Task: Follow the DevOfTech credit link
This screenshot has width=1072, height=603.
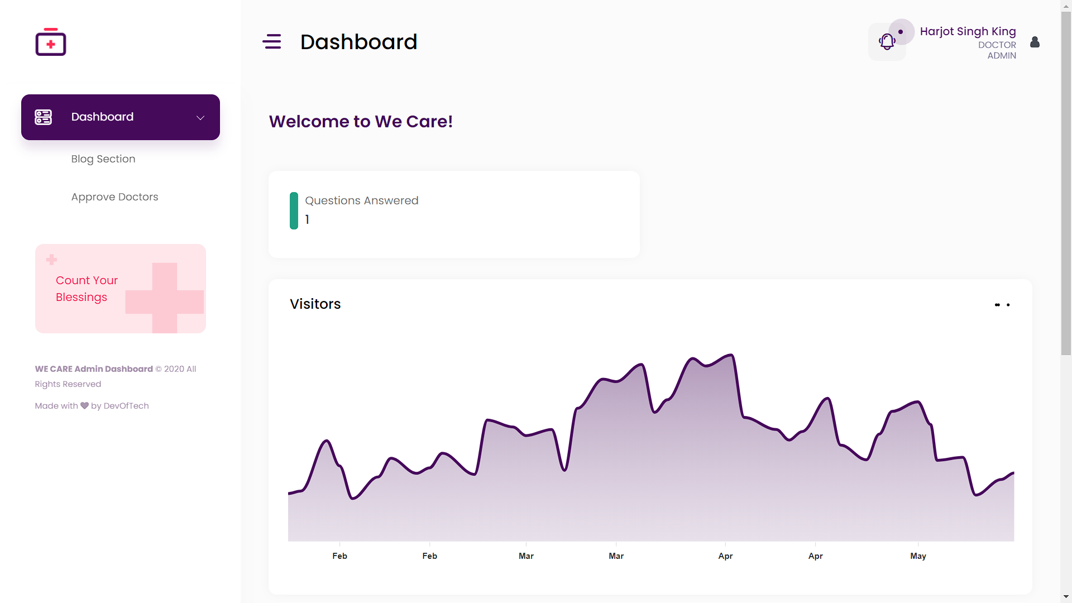Action: pos(126,406)
